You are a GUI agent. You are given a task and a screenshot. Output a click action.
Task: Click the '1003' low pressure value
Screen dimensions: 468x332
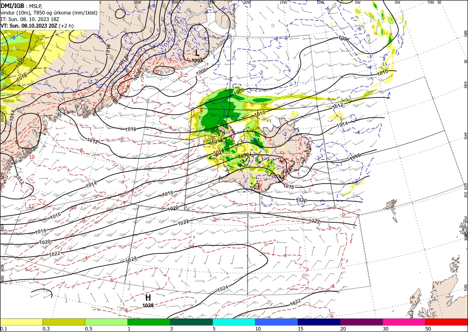click(197, 60)
